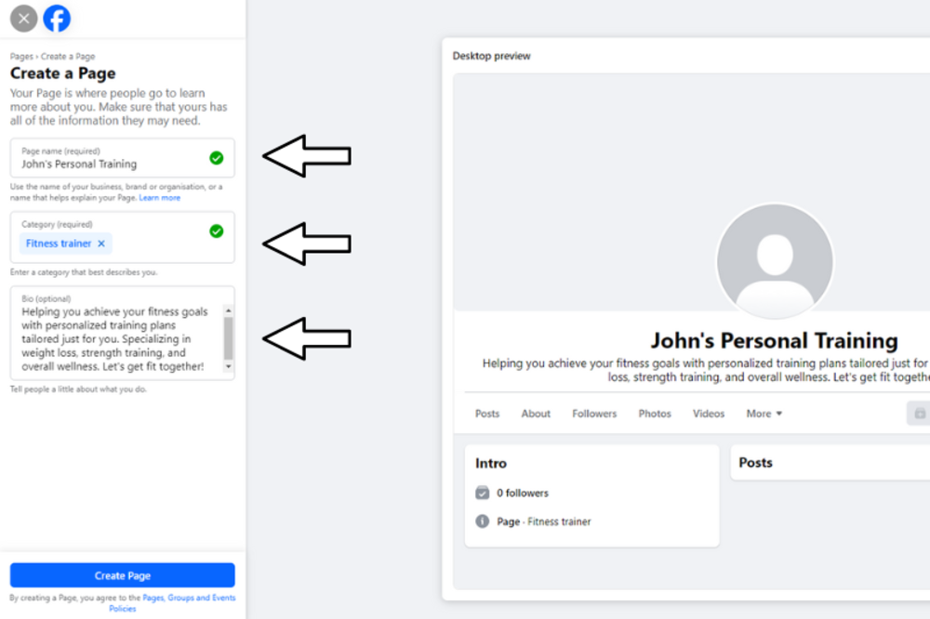
Task: Dismiss the dialog with the grey X button
Action: point(21,18)
